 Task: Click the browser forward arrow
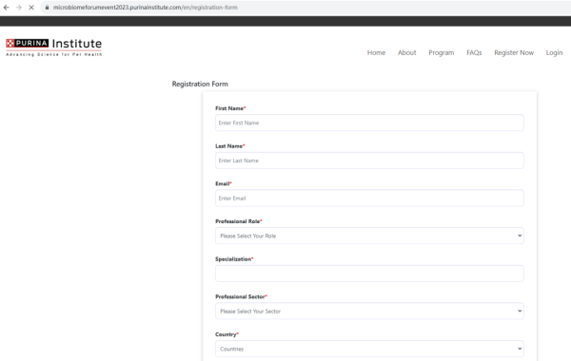pyautogui.click(x=19, y=8)
